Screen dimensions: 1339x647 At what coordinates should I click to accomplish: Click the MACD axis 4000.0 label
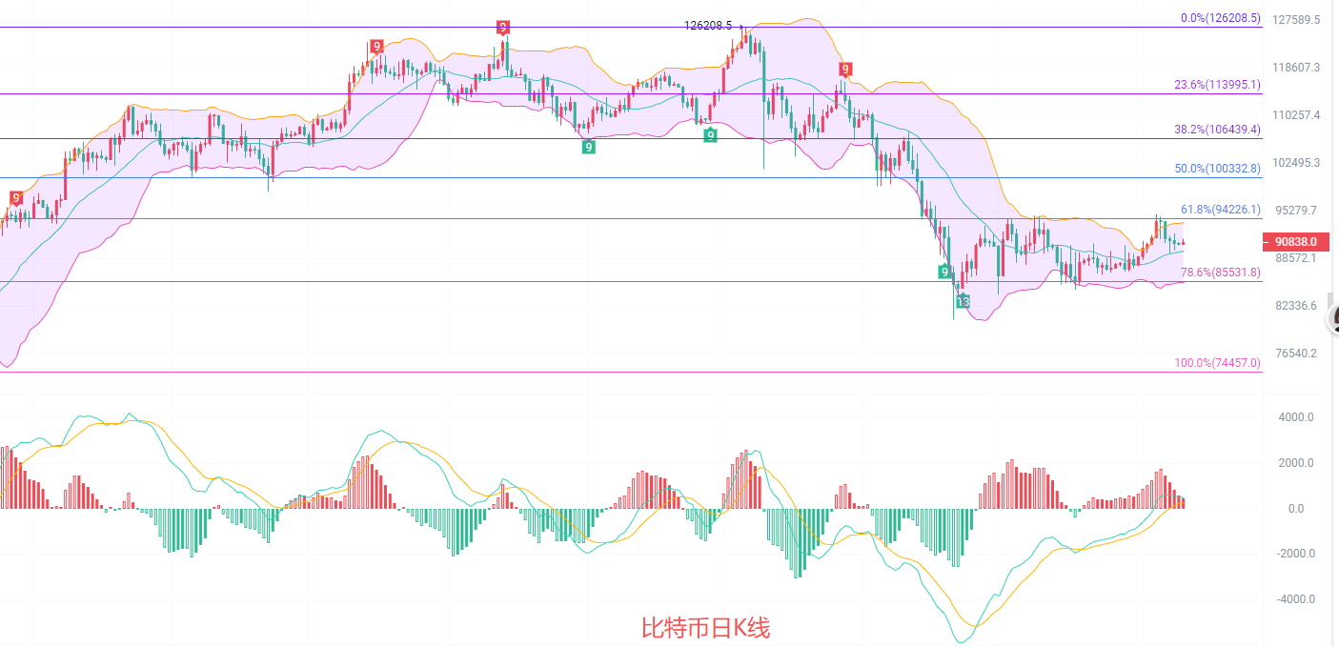(1296, 417)
